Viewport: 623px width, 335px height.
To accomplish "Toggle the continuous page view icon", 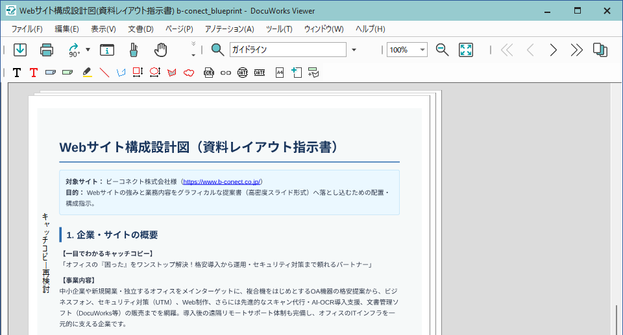I will [x=600, y=50].
